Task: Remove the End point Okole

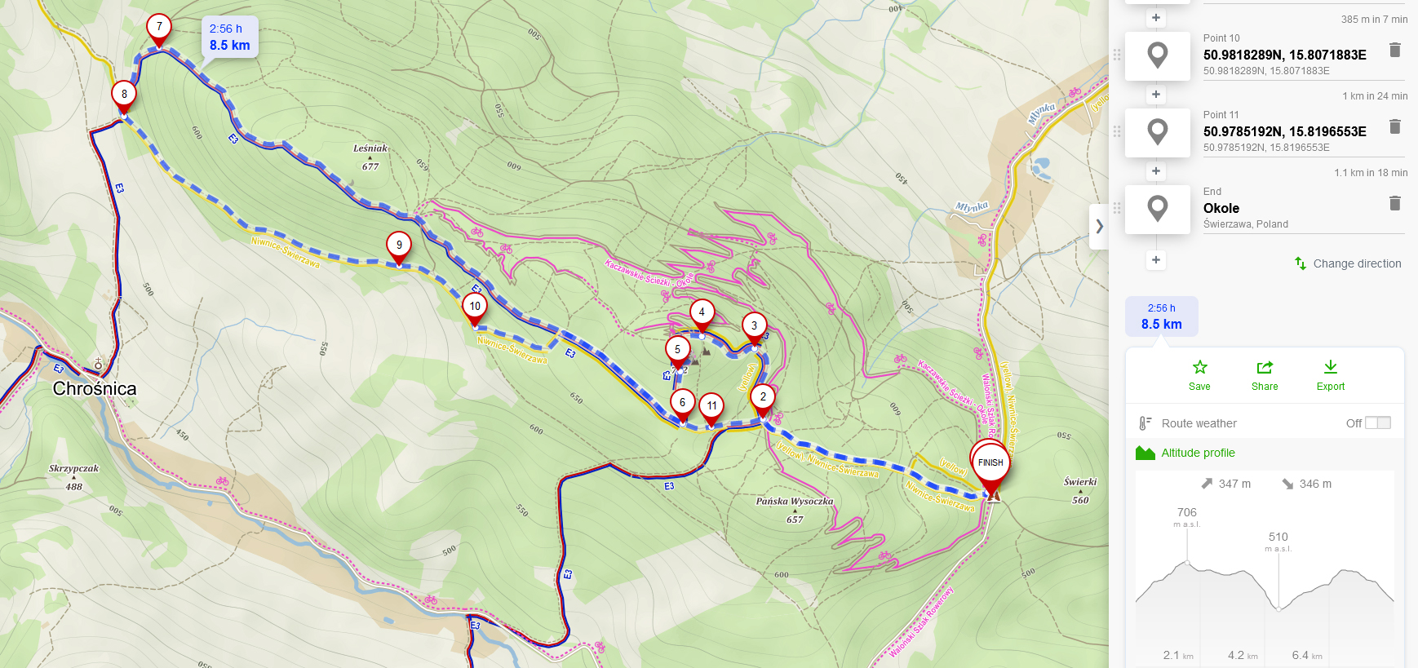Action: [1395, 203]
